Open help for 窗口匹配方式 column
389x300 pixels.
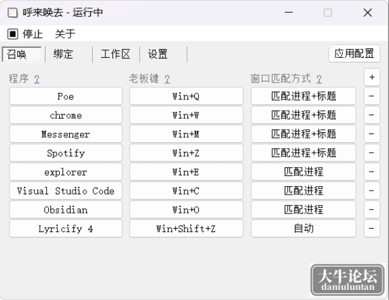coord(319,79)
